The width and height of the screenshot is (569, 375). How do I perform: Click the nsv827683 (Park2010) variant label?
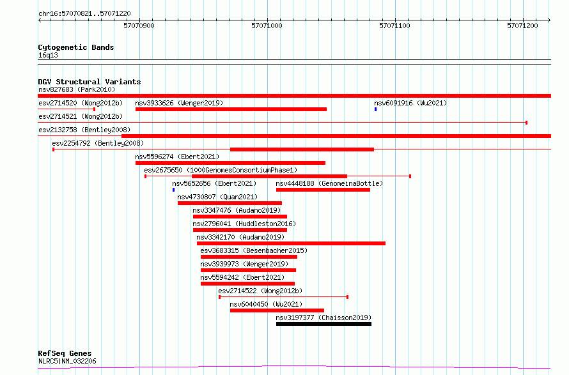77,89
